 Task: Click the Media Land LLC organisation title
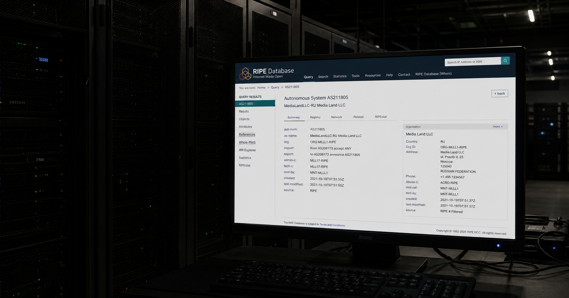click(x=419, y=134)
